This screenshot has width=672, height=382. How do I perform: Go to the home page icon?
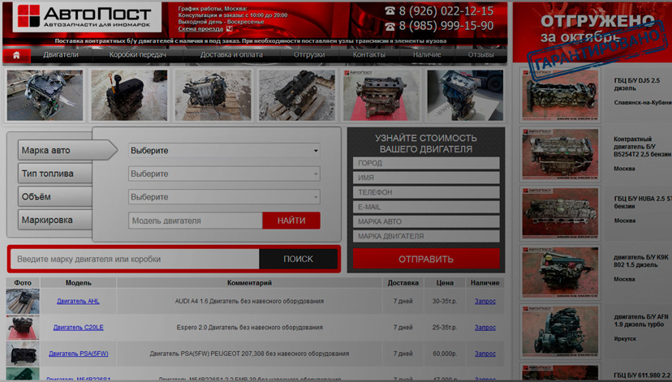pyautogui.click(x=16, y=55)
